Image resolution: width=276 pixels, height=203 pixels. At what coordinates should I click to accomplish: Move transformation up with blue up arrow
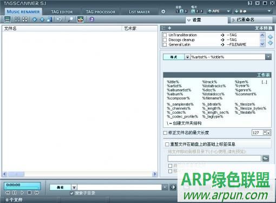[x=270, y=37]
